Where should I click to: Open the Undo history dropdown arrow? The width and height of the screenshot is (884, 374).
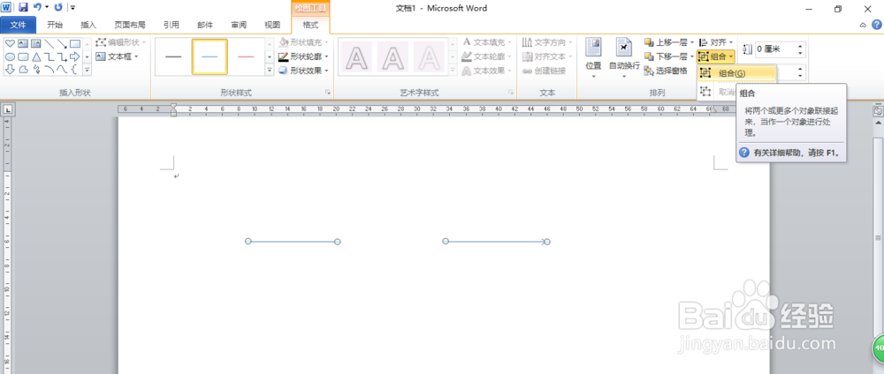coord(46,7)
